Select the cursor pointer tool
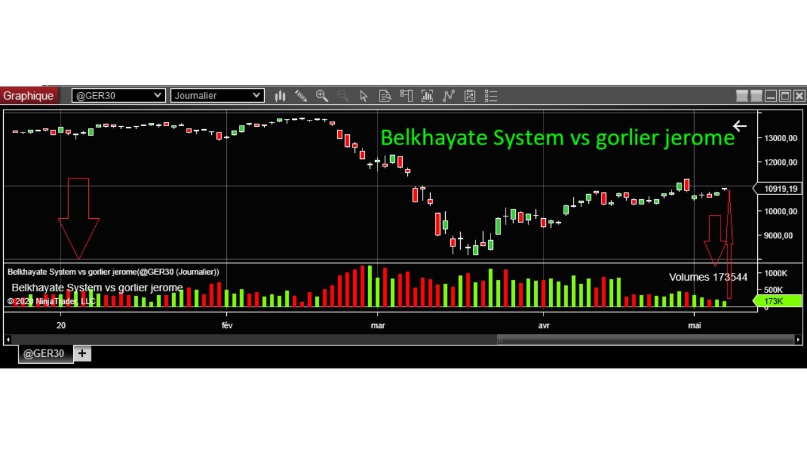Viewport: 807px width, 454px height. 364,96
